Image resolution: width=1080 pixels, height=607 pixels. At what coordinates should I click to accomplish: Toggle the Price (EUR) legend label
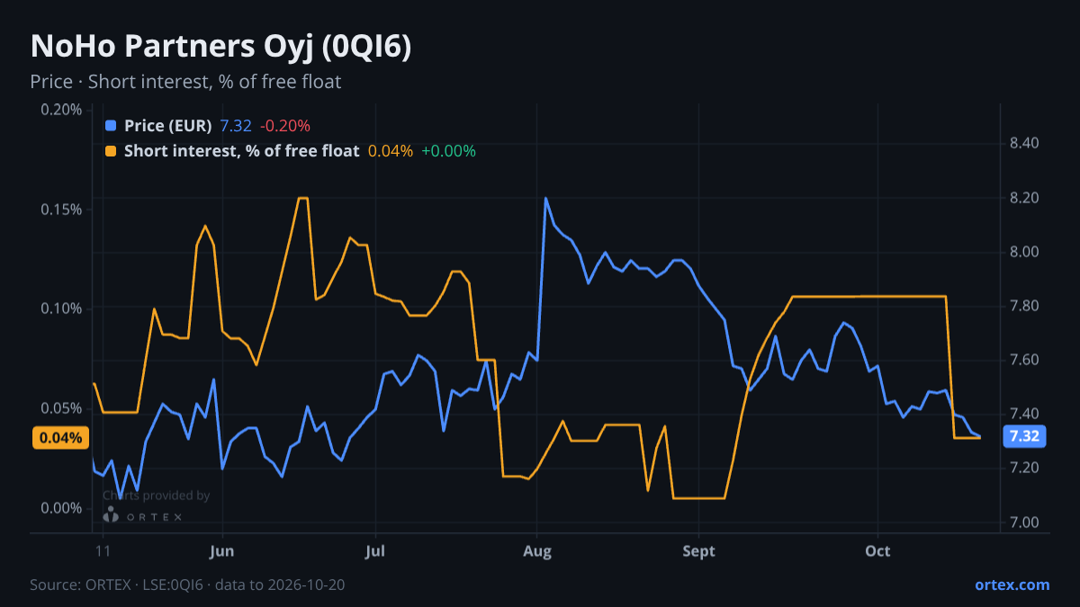[x=168, y=126]
